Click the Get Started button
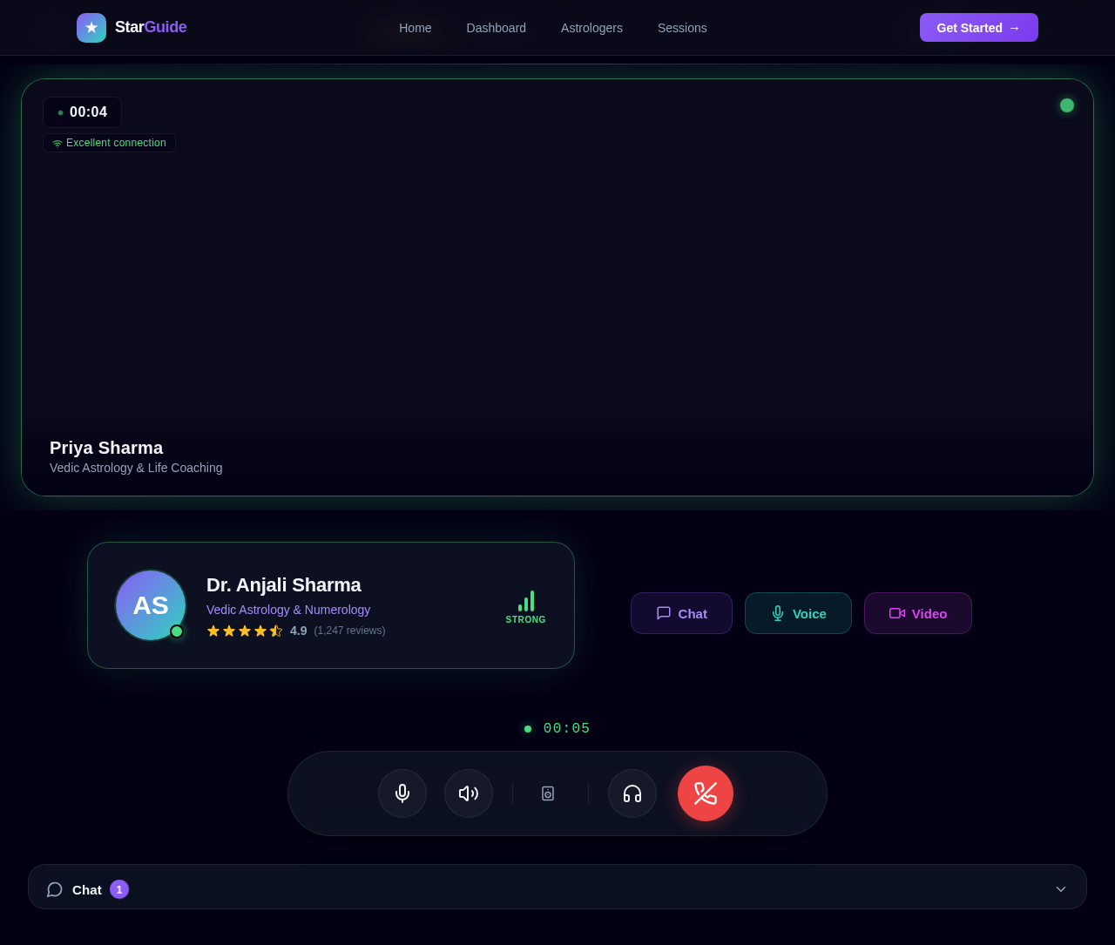The width and height of the screenshot is (1115, 945). [979, 28]
